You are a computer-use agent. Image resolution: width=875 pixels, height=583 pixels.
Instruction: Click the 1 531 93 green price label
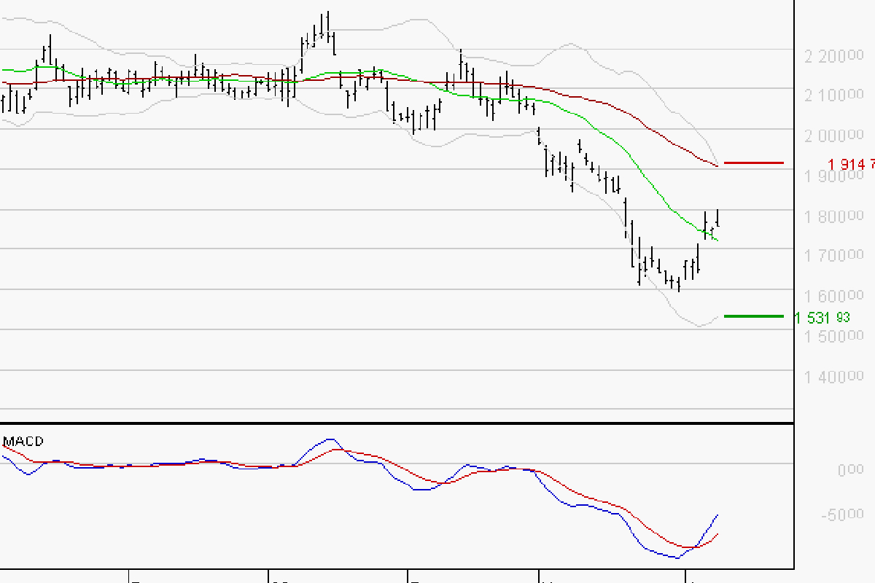coord(822,316)
